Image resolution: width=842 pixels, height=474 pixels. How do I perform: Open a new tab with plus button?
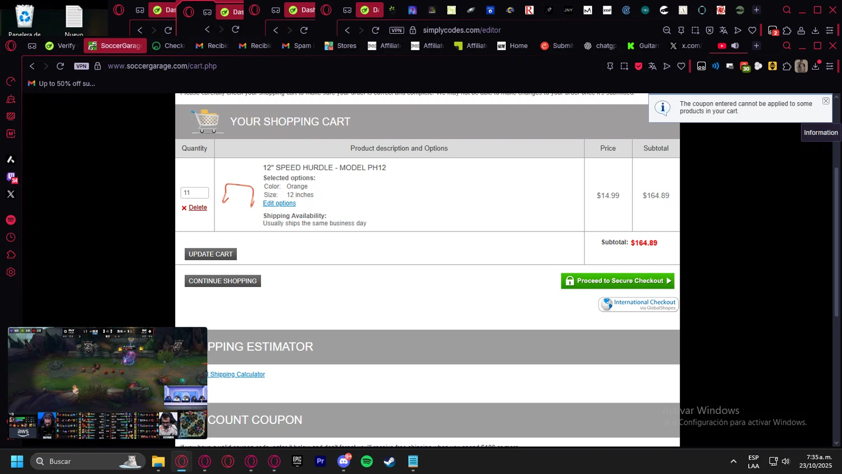(756, 45)
